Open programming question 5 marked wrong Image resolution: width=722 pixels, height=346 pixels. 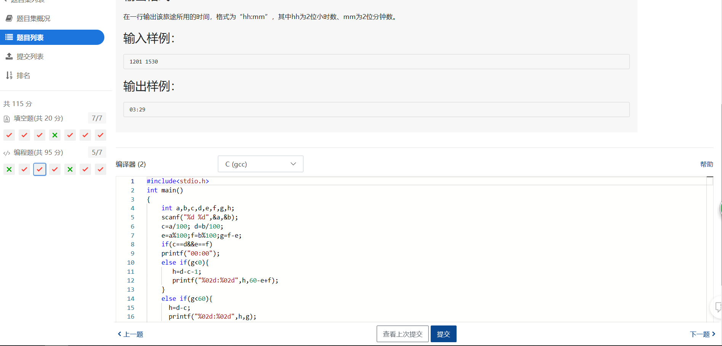pyautogui.click(x=70, y=169)
